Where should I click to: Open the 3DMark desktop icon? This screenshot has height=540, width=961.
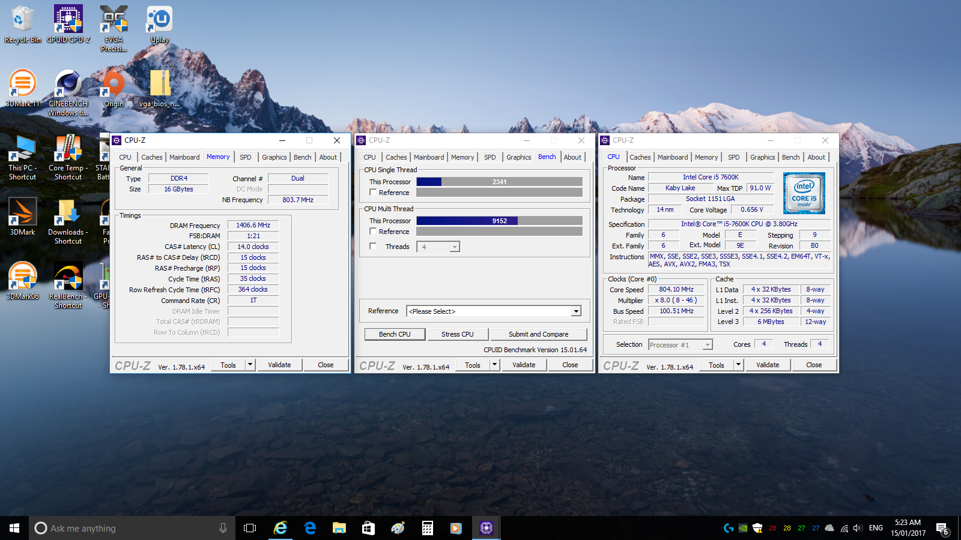22,217
